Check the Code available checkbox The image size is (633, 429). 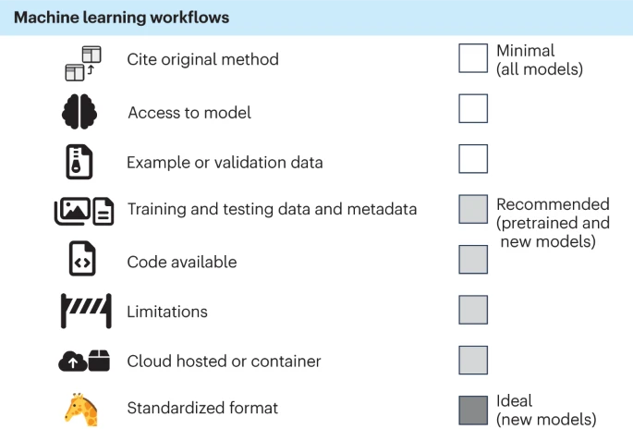pyautogui.click(x=473, y=260)
